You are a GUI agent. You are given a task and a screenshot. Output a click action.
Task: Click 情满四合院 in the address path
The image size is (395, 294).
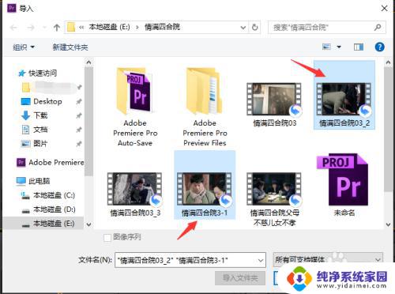tap(162, 27)
